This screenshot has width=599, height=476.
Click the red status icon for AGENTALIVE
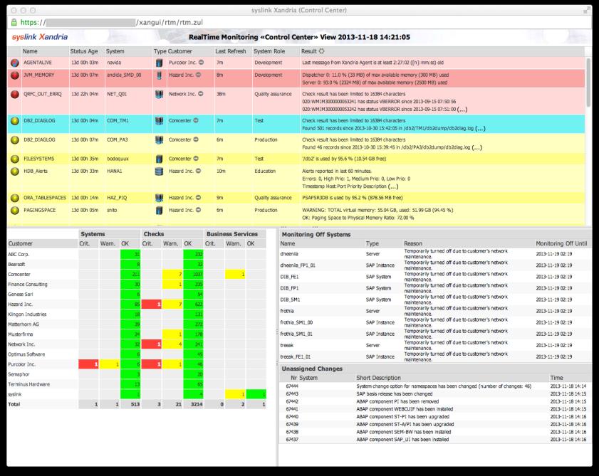pos(15,63)
